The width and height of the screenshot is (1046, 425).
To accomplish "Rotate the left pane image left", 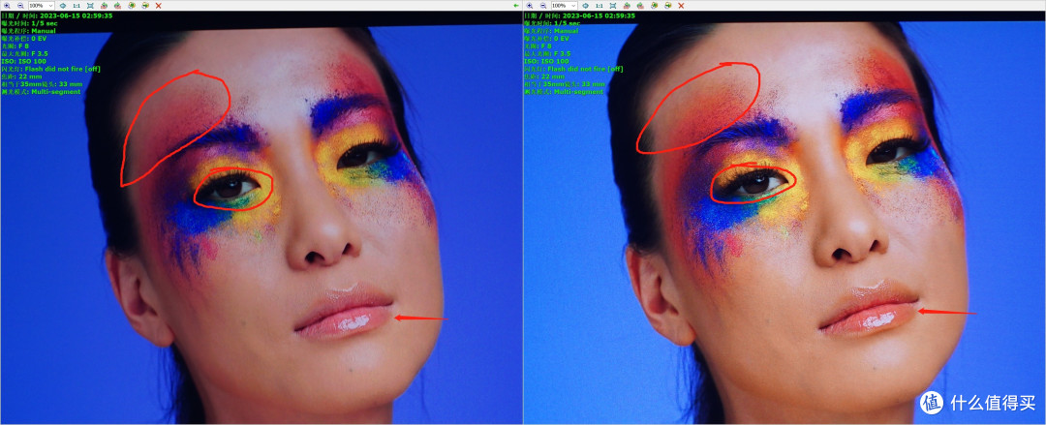I will [104, 6].
